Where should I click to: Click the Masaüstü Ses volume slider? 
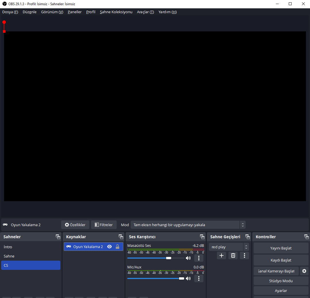pyautogui.click(x=156, y=258)
